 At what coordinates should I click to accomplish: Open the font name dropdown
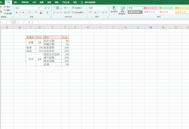(37, 8)
